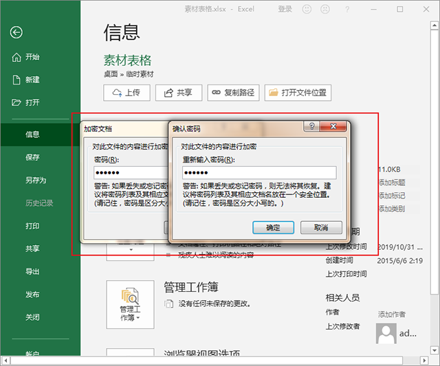Click the help question mark in 确认密码 dialog
Screen dimensions: 440x366
311,126
